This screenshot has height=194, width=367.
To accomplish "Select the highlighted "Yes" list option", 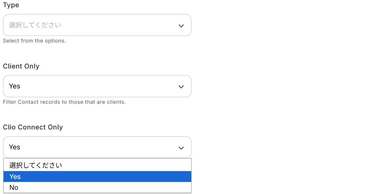I will coord(15,177).
